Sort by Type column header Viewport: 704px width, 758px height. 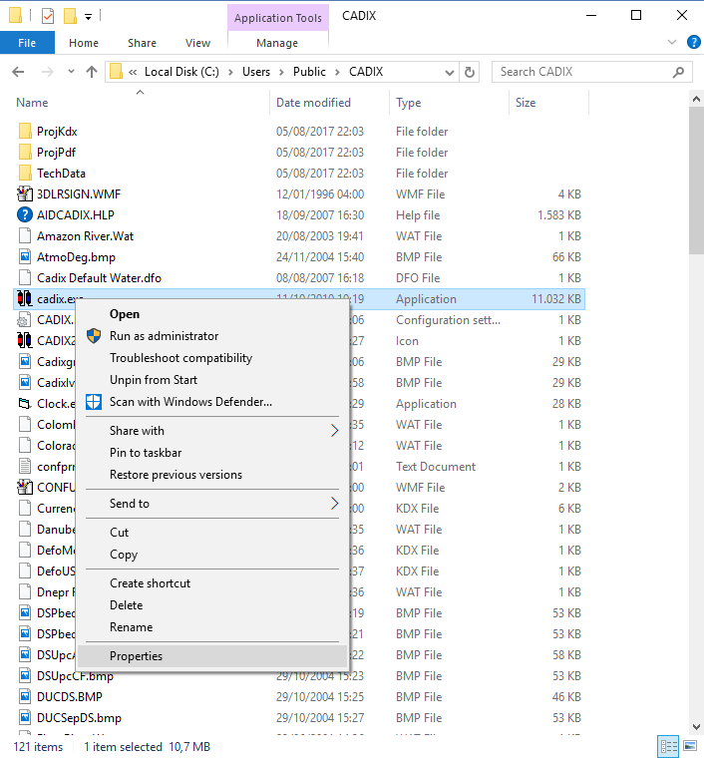click(x=408, y=103)
